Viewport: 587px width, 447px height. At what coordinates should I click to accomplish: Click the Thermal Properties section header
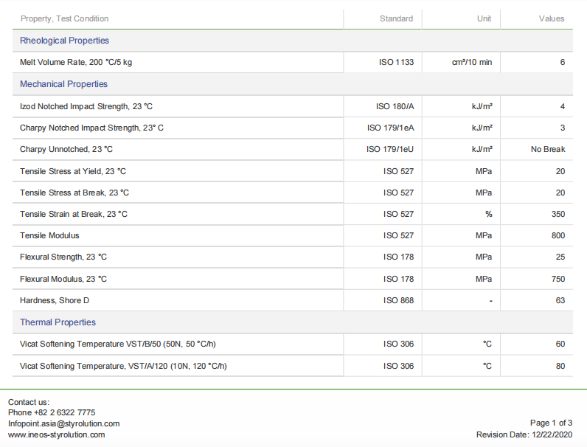(58, 322)
